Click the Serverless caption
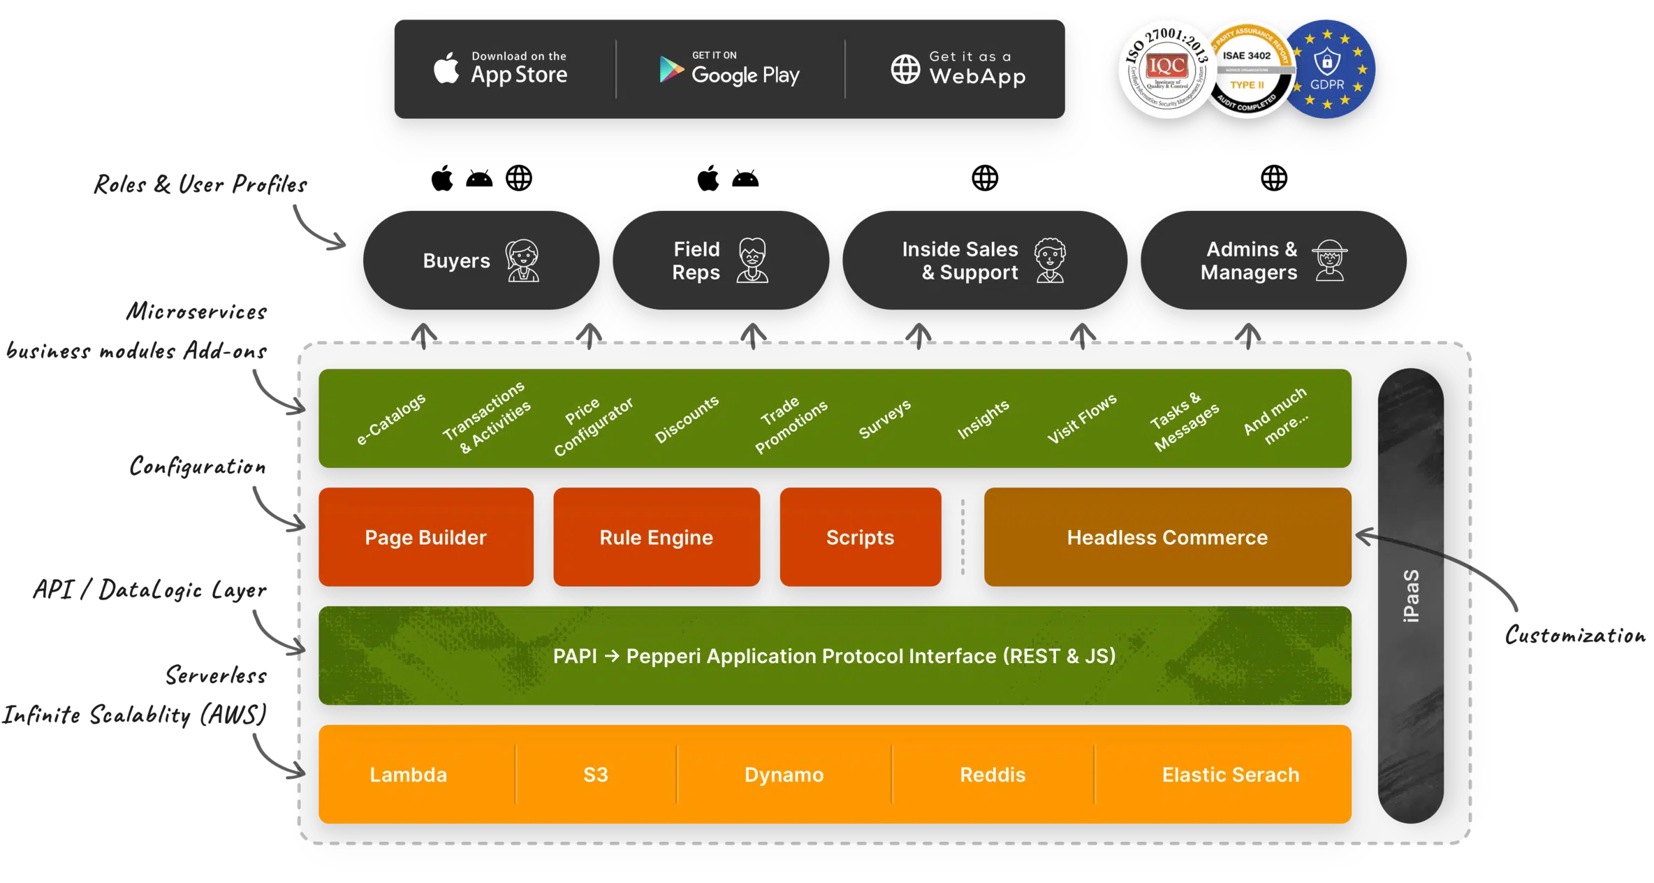 pyautogui.click(x=216, y=675)
